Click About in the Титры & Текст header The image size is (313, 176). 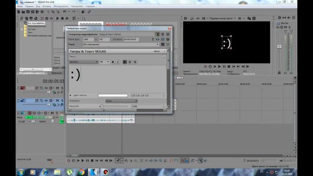156,51
